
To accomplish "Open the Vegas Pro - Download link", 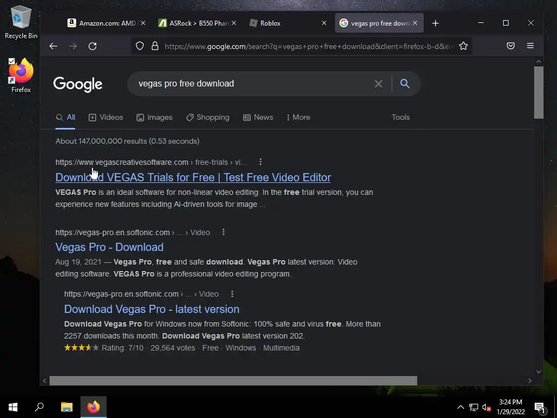I will click(109, 247).
